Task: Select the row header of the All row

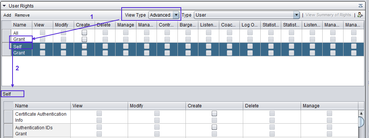Action: tap(6, 36)
